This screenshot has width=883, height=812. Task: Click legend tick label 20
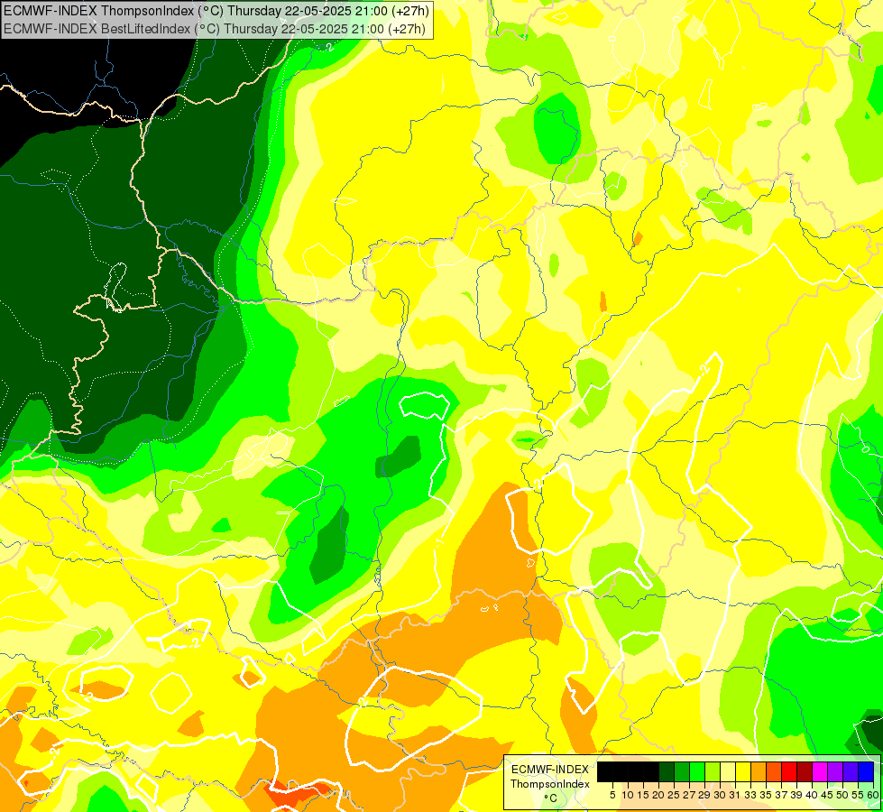click(658, 795)
